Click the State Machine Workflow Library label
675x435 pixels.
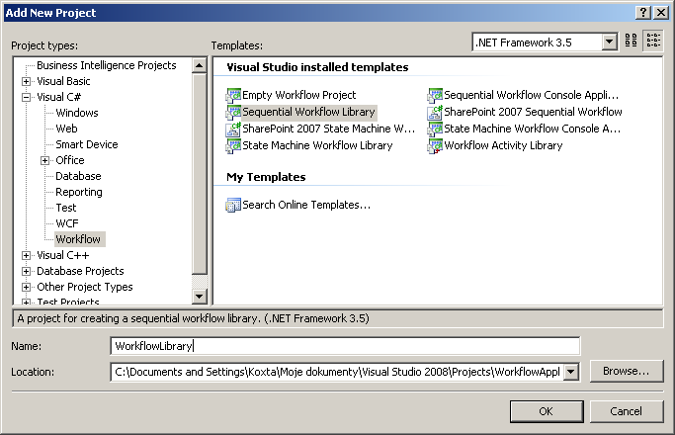point(317,145)
